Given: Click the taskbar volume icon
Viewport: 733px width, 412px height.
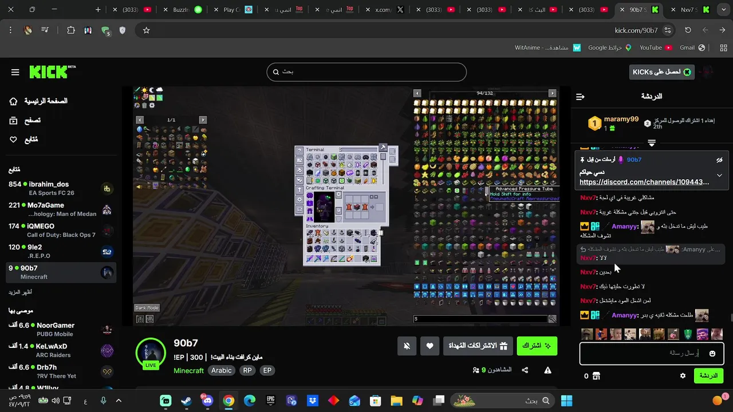Looking at the screenshot, I should click(56, 401).
